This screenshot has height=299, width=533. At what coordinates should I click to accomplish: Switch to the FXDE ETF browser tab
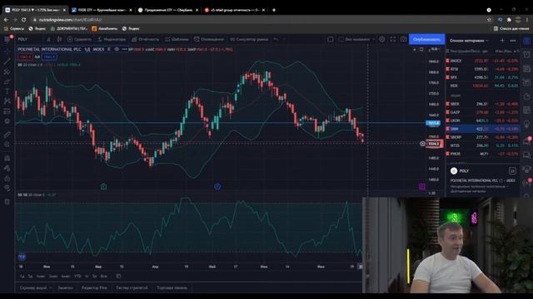(102, 10)
